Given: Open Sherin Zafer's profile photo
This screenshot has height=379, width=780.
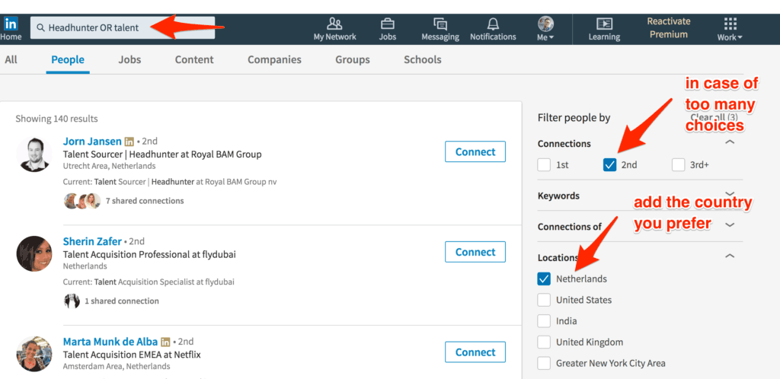Looking at the screenshot, I should point(34,254).
